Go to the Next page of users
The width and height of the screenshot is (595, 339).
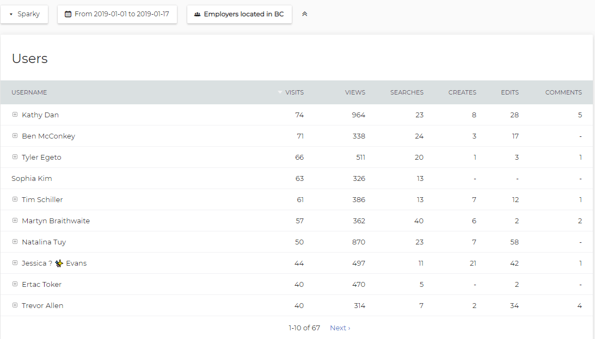[x=340, y=328]
